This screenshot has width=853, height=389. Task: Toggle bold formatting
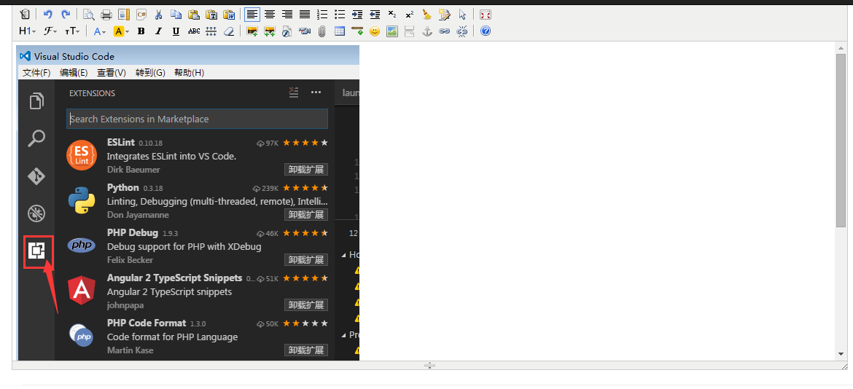click(x=141, y=31)
